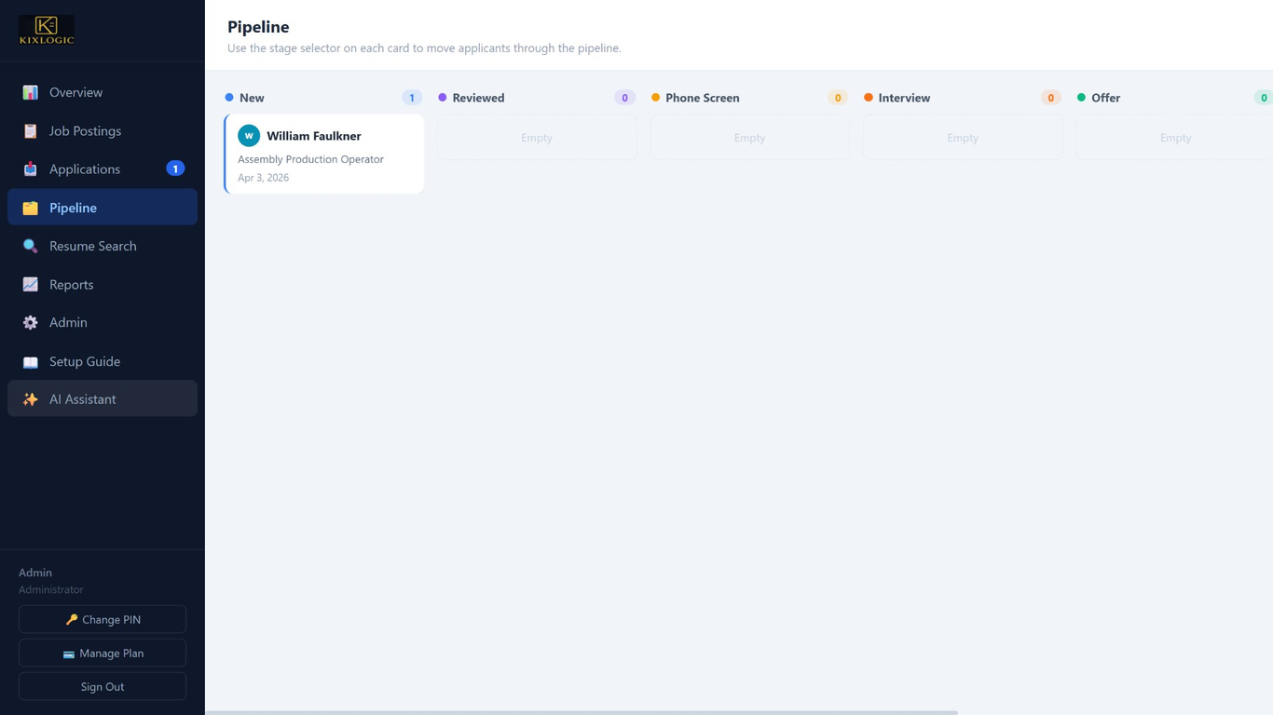Click the Admin gear icon
This screenshot has height=715, width=1273.
coord(30,322)
